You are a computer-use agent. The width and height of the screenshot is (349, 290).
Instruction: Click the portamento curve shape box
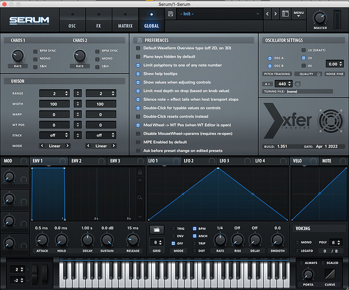click(x=330, y=274)
